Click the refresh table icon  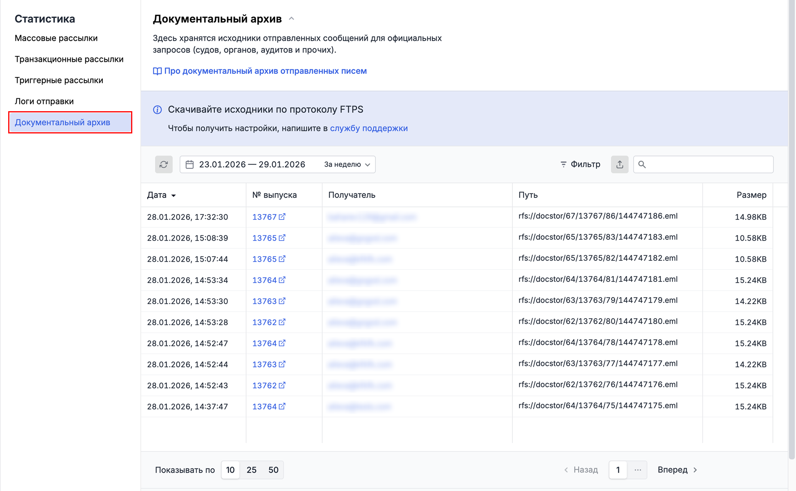tap(164, 164)
